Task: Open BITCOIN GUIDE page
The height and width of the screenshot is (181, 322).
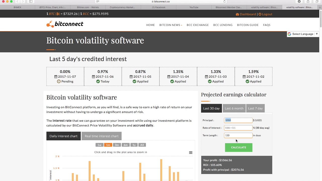Action: (248, 25)
